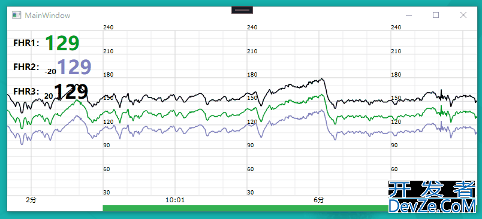482x219 pixels.
Task: Minimize the MainWindow window
Action: pos(408,15)
